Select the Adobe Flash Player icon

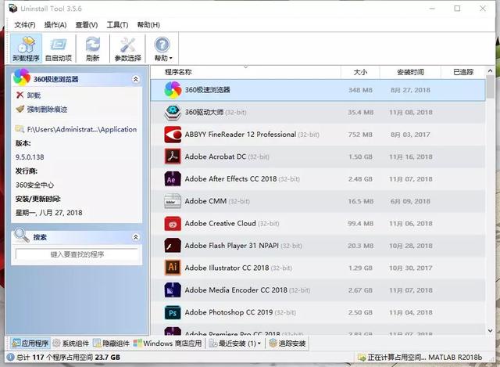click(x=173, y=246)
